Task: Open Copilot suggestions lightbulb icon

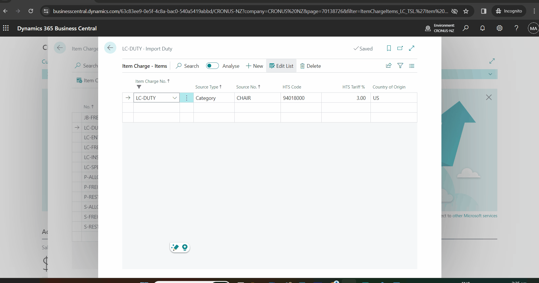Action: [185, 247]
